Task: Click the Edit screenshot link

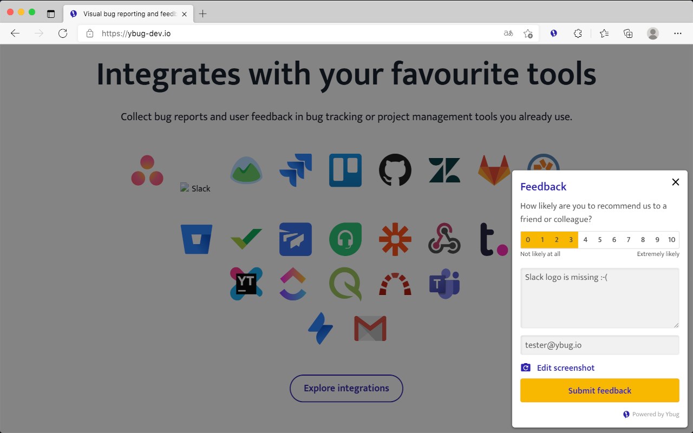Action: [565, 368]
